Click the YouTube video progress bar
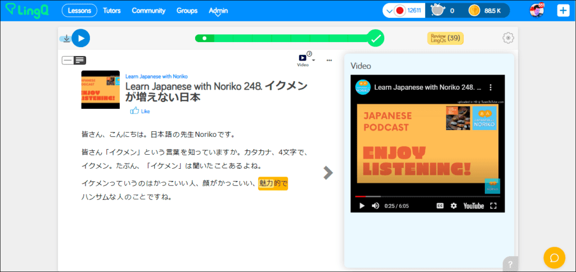This screenshot has height=272, width=576. coord(427,196)
